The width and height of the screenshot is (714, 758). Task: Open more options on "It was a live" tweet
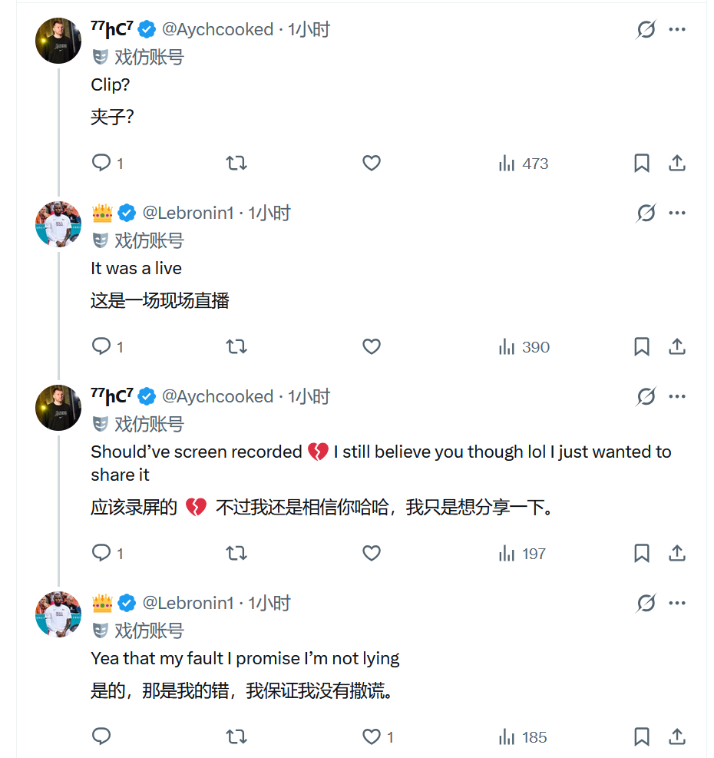(x=676, y=213)
